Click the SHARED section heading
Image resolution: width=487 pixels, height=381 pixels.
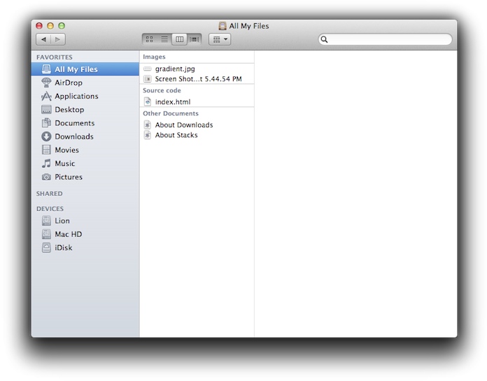[x=50, y=193]
